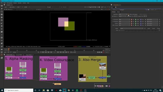Screen dimensions: 163x92
Task: Click the mix value input field
Action: [x=121, y=30]
